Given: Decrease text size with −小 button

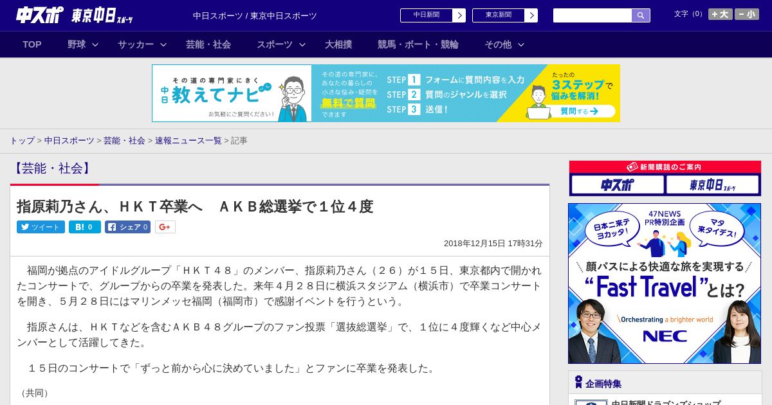Looking at the screenshot, I should pos(747,14).
